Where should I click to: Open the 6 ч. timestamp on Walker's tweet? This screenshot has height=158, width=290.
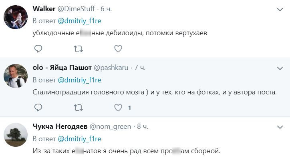coord(106,9)
